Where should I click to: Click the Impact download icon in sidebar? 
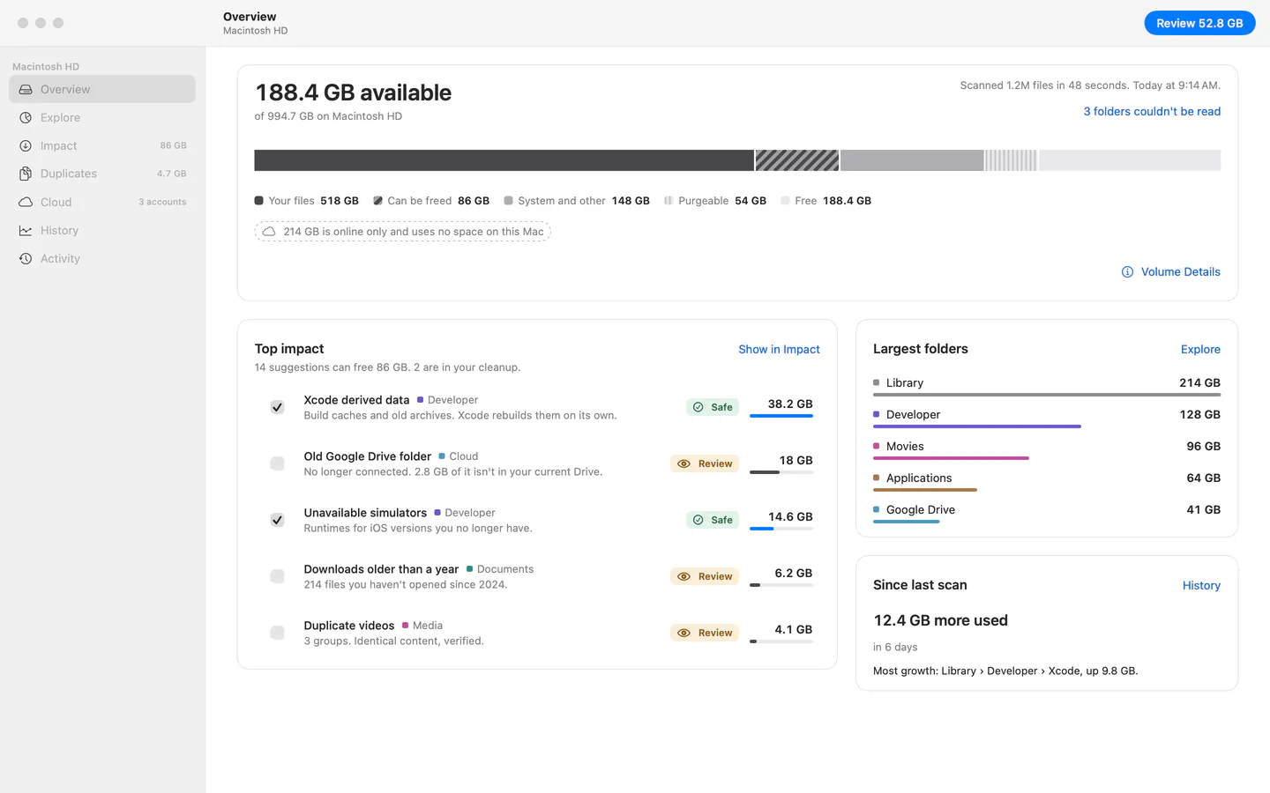[x=26, y=145]
